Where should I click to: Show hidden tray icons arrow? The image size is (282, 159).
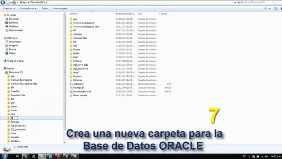tap(249, 156)
